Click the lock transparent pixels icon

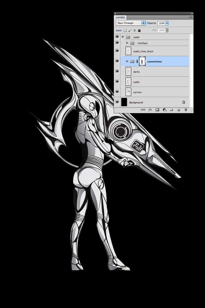click(125, 30)
